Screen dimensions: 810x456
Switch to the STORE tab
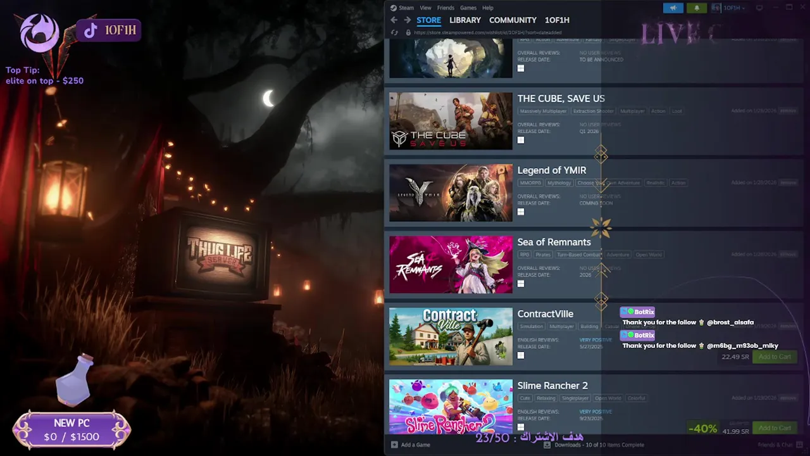click(428, 20)
